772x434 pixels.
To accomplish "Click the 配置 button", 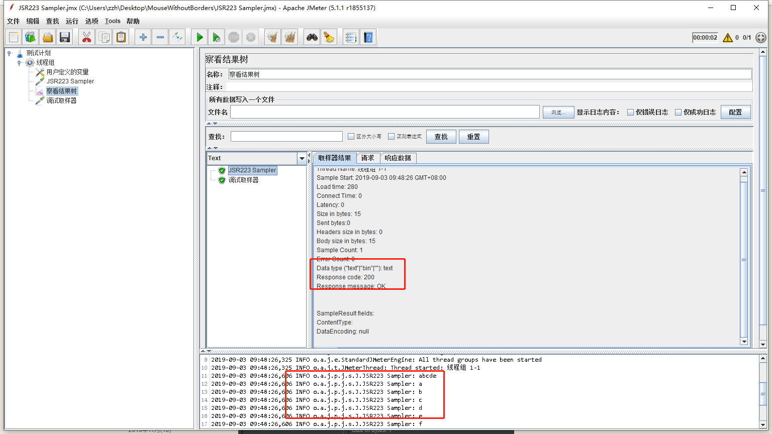I will point(736,112).
